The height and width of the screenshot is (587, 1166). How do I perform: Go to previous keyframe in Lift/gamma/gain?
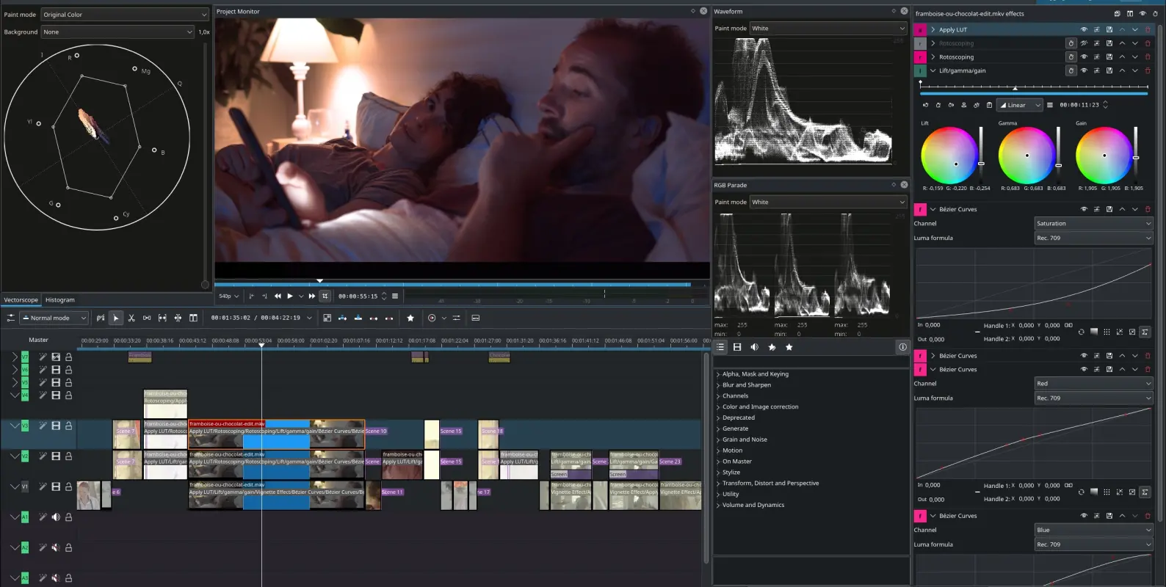[925, 105]
